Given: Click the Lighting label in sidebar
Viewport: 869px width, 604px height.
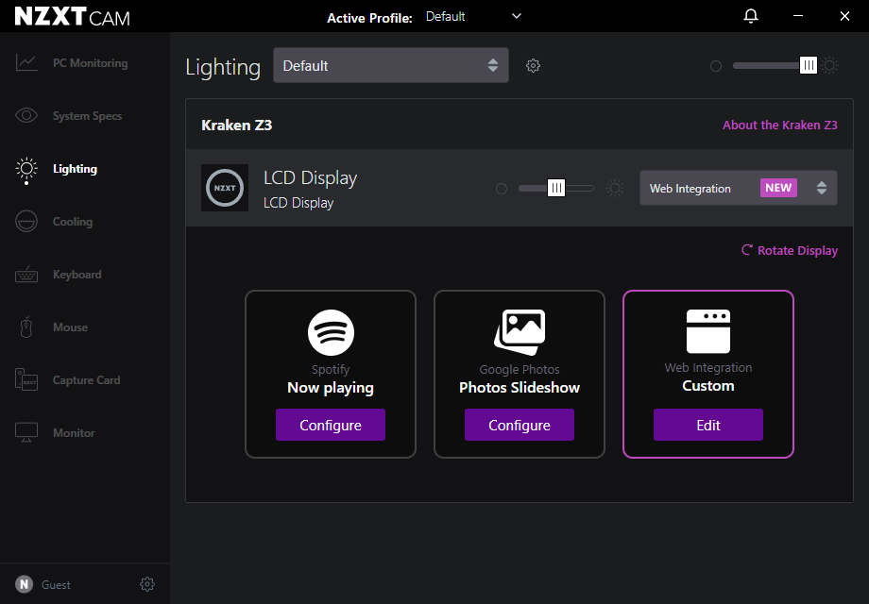Looking at the screenshot, I should click(75, 169).
